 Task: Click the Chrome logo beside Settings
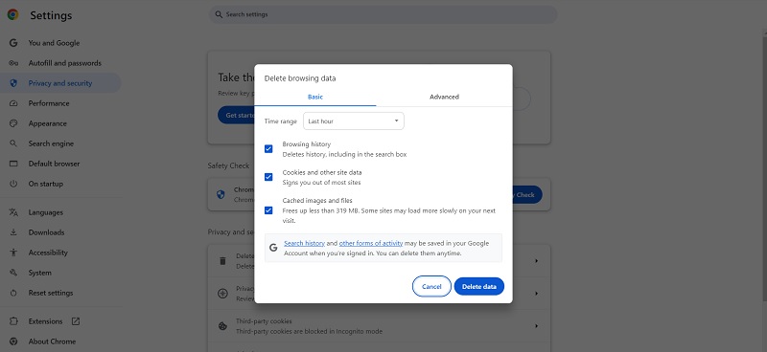(13, 15)
